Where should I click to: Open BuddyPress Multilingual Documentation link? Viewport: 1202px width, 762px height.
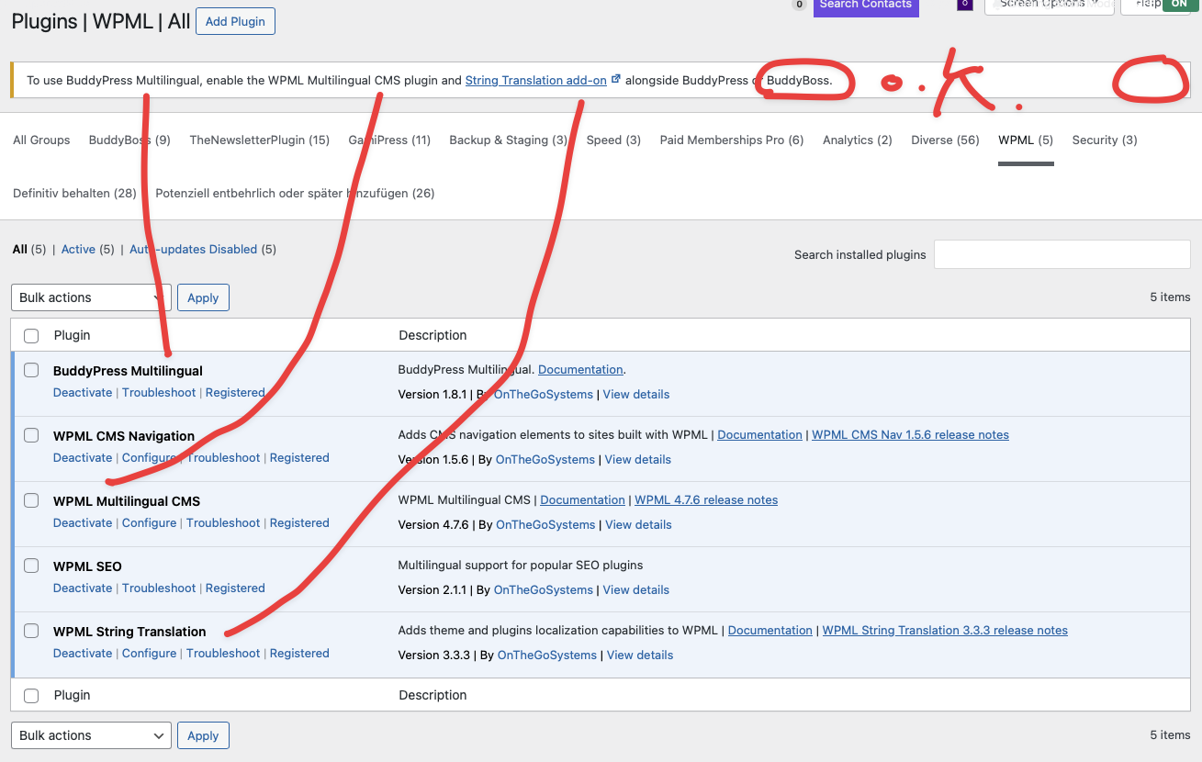(x=580, y=369)
